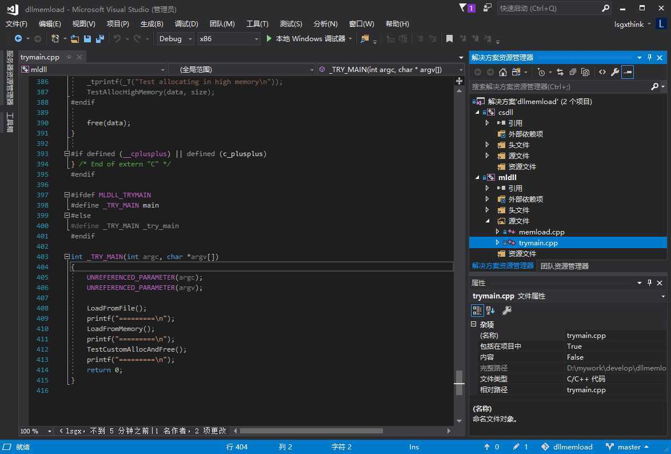Collapse the csdll project node

coord(478,112)
